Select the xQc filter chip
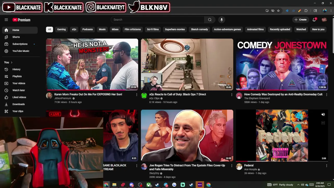Viewport: 334px width, 188px height. (x=74, y=29)
